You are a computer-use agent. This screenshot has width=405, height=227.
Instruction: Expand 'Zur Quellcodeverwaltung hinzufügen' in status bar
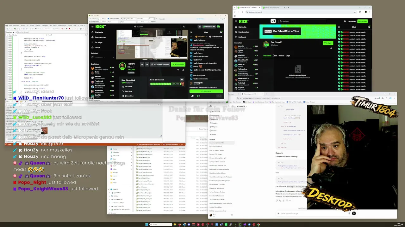[x=150, y=144]
